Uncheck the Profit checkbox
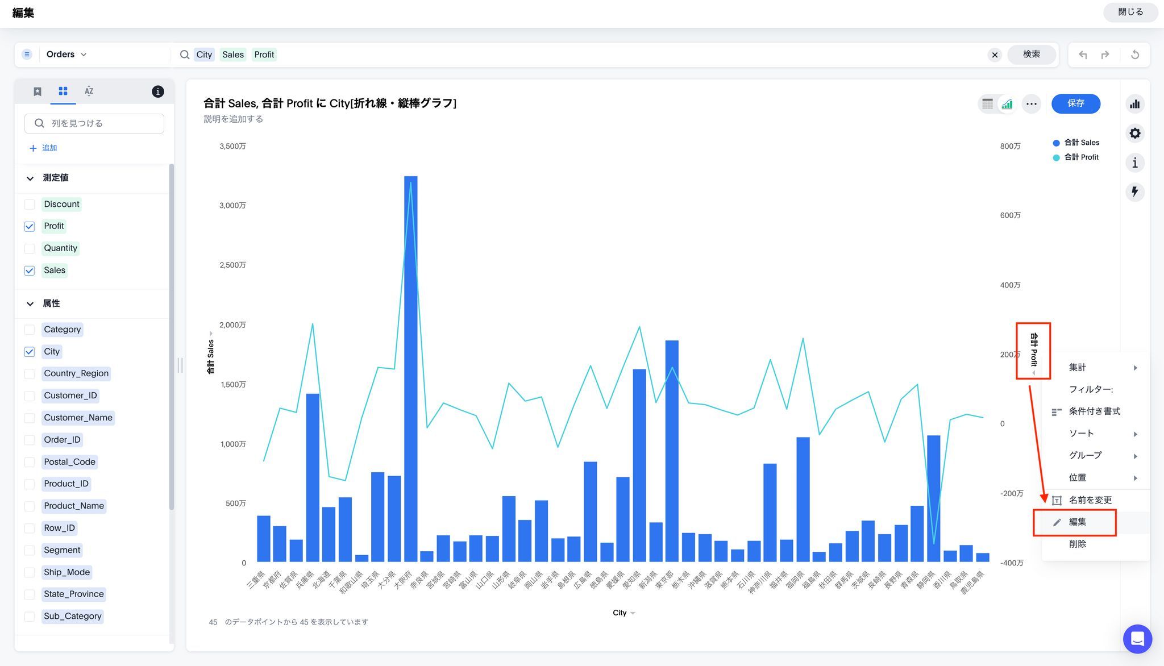The width and height of the screenshot is (1164, 666). (x=30, y=227)
